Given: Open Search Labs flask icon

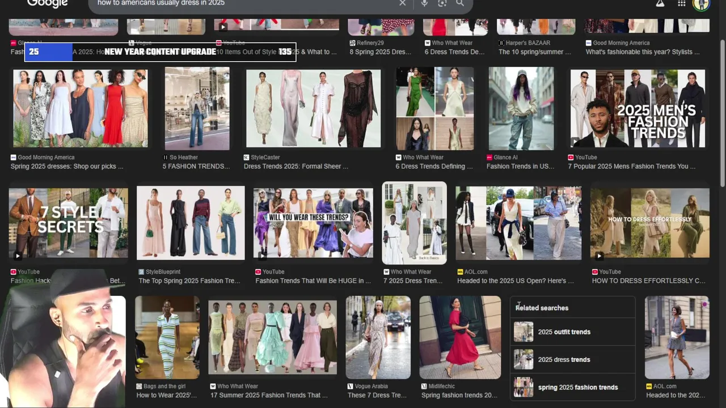Looking at the screenshot, I should click(660, 3).
